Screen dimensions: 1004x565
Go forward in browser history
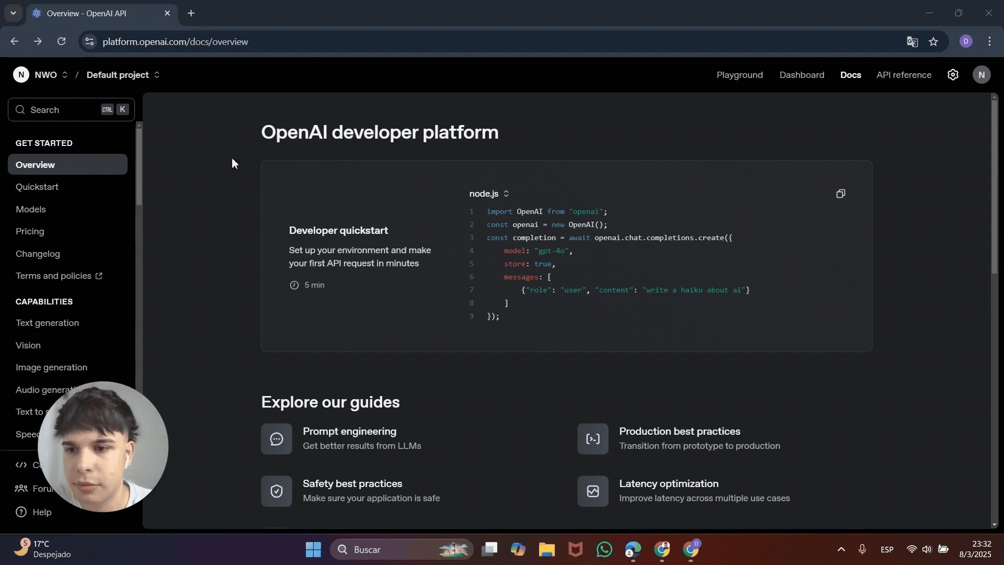38,41
